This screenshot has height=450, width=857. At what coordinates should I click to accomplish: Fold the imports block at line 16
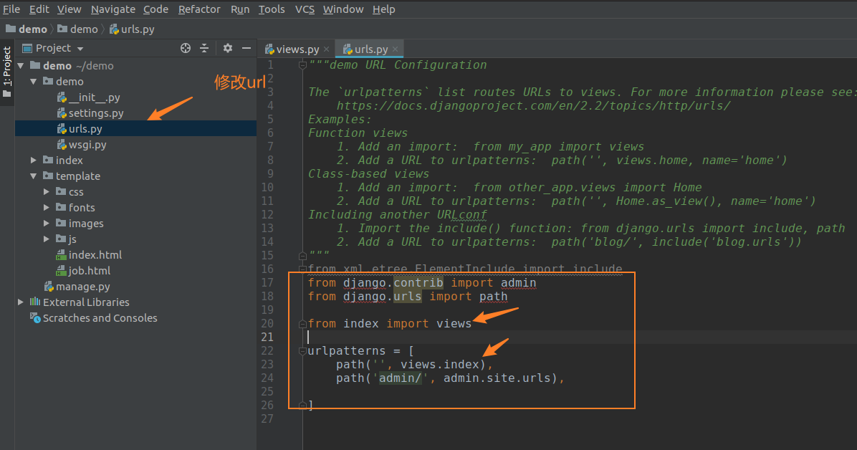(302, 269)
